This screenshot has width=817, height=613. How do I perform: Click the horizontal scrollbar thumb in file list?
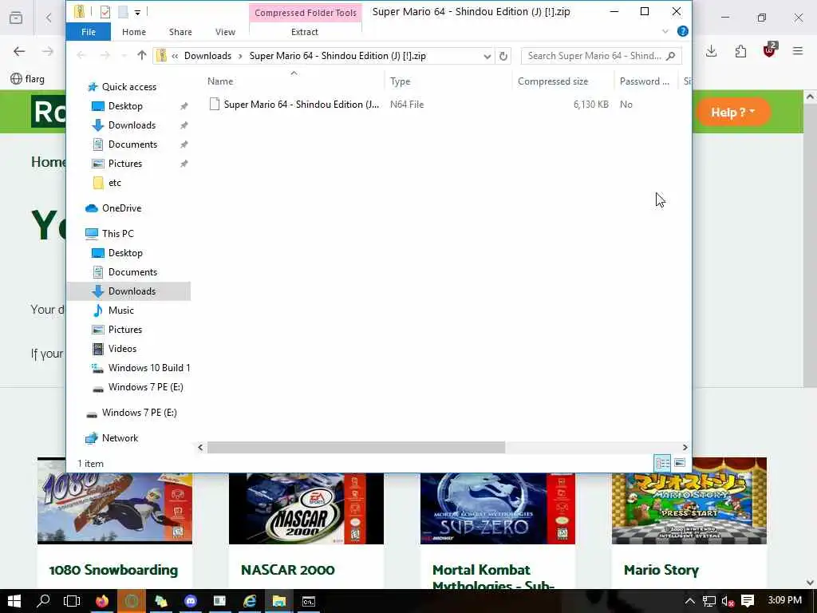point(356,447)
